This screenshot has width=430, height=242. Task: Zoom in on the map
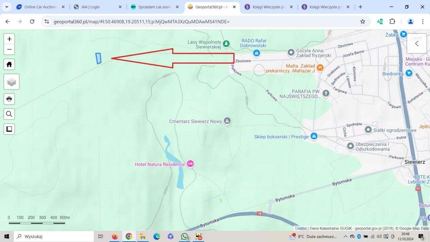point(9,39)
